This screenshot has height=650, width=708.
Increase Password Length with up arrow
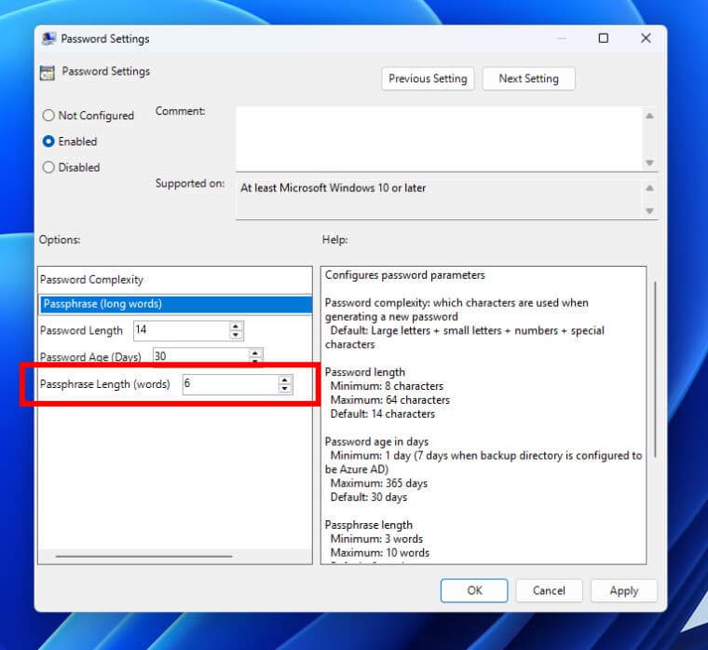point(236,326)
